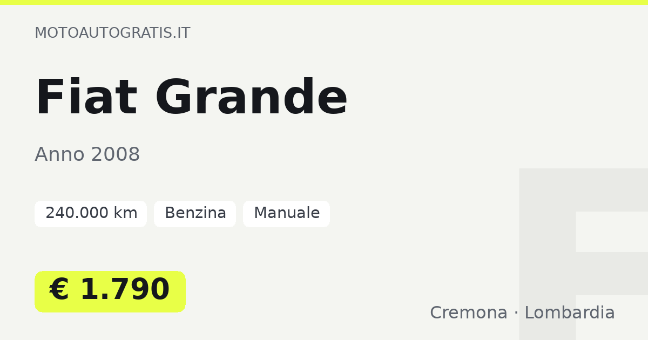This screenshot has height=340, width=648.
Task: Click the dot separator between Cremona and Lombardia
Action: pyautogui.click(x=516, y=314)
